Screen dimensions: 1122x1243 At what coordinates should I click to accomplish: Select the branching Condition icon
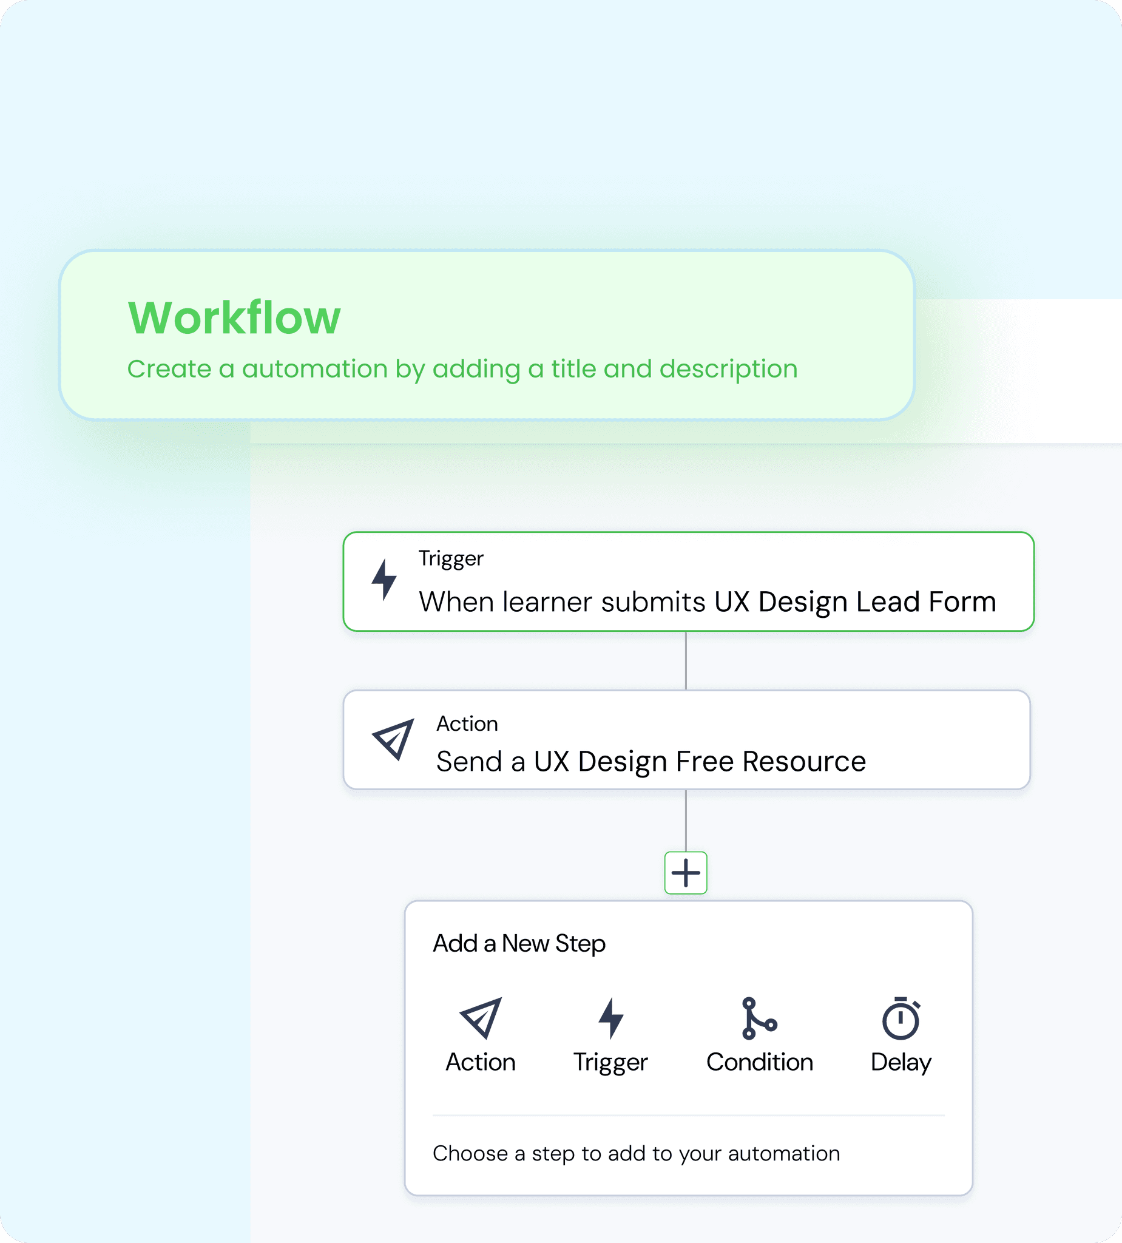[x=759, y=1018]
